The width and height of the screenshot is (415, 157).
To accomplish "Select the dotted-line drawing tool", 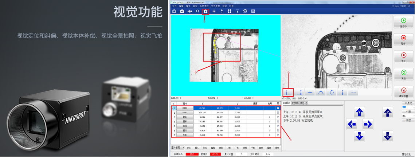I will coord(353,93).
